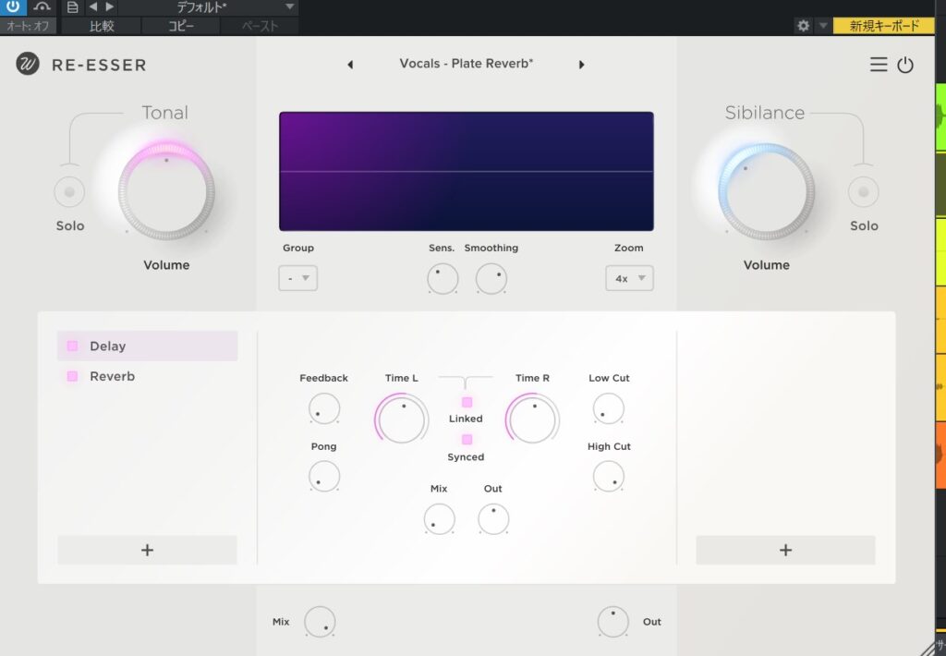Open the hamburger menu in RE-ESSER
The height and width of the screenshot is (656, 946).
click(879, 65)
